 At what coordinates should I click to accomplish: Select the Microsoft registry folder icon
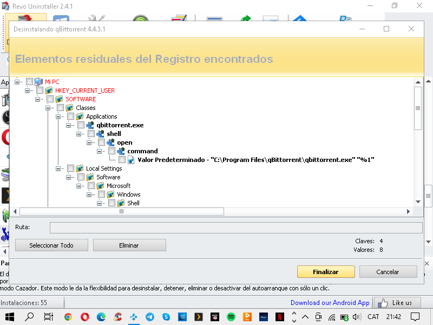[x=100, y=186]
